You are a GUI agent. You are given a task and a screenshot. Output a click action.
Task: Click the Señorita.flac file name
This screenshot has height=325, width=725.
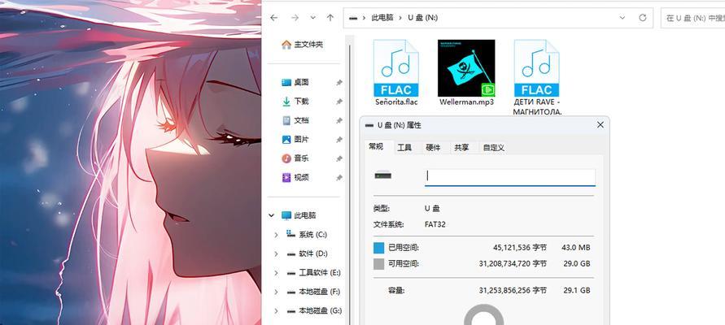tap(396, 102)
